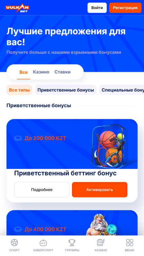The image size is (144, 256).
Task: Open Турниры via trophy icon
Action: click(72, 243)
